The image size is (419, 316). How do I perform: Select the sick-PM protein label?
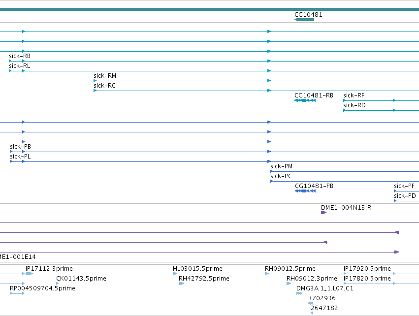(x=281, y=166)
